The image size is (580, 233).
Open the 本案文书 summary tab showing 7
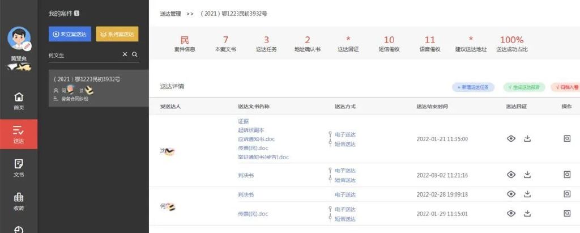point(225,44)
